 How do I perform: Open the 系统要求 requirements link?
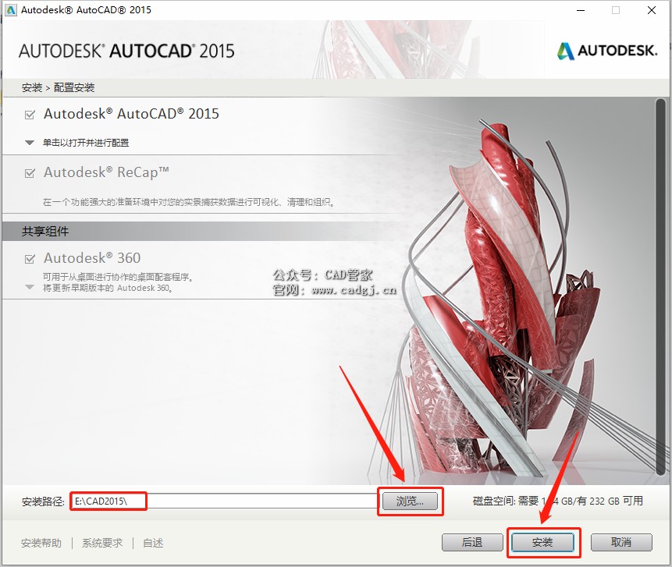102,543
